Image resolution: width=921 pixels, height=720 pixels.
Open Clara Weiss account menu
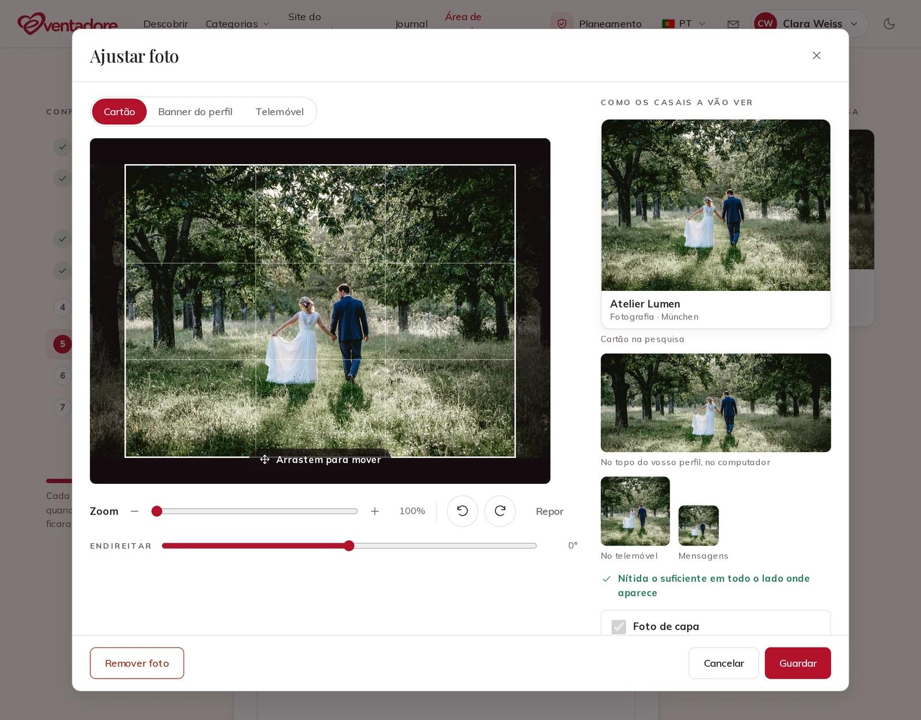click(809, 24)
